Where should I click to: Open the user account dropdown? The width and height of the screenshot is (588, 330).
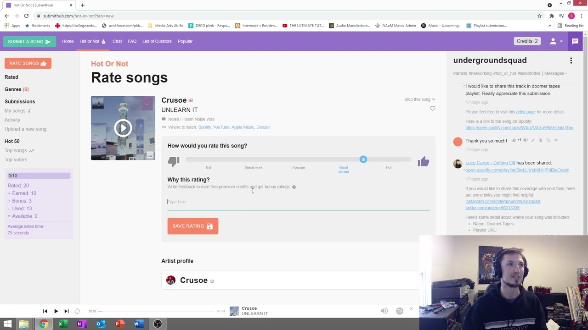(556, 41)
